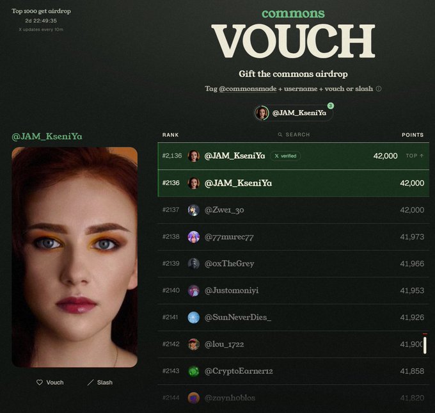This screenshot has width=435, height=413.
Task: Click the countdown timer 2d 22:49:35
Action: coord(41,21)
